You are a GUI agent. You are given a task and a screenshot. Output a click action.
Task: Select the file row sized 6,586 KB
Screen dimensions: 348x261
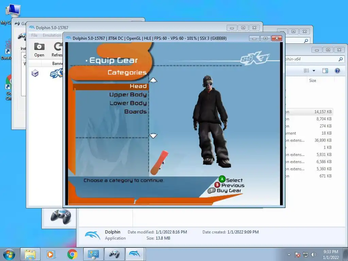click(x=309, y=161)
